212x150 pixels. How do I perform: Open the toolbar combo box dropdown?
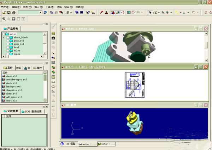(x=41, y=13)
